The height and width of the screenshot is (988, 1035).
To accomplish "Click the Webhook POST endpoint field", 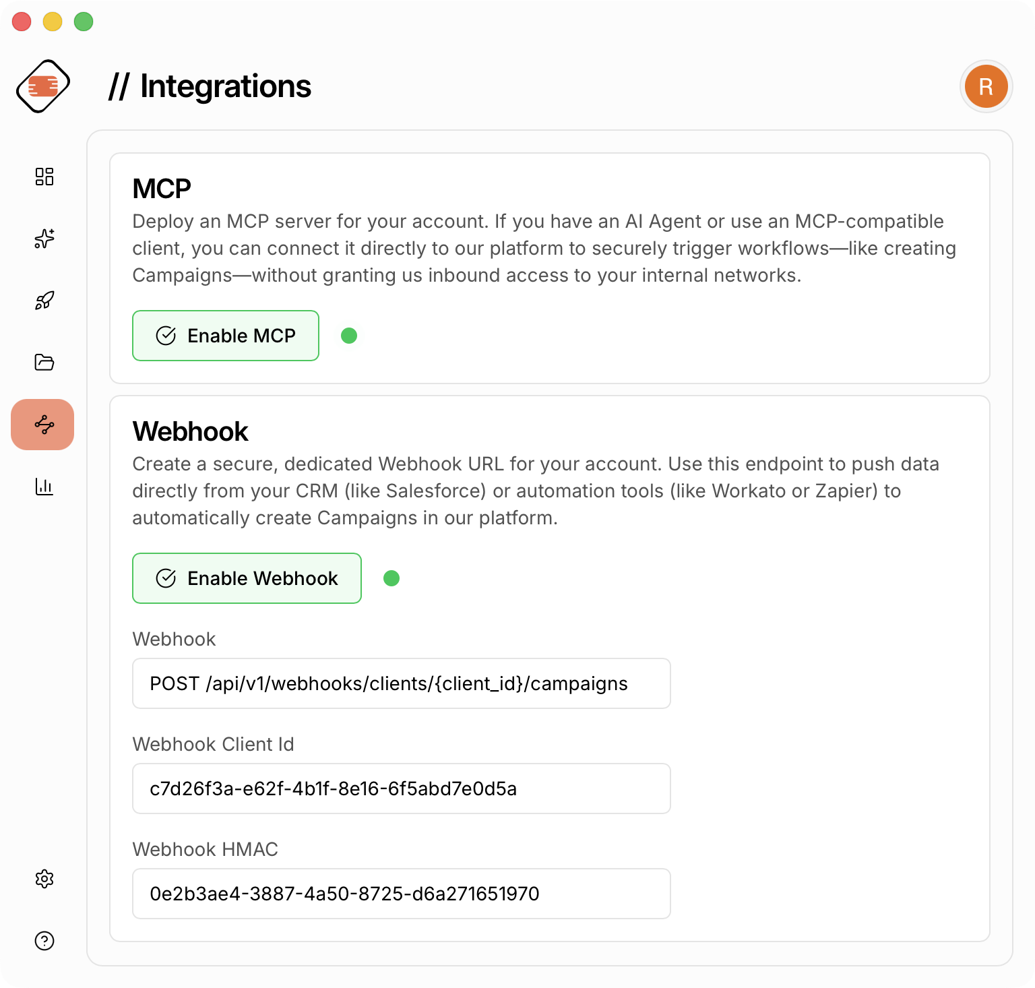I will tap(402, 683).
